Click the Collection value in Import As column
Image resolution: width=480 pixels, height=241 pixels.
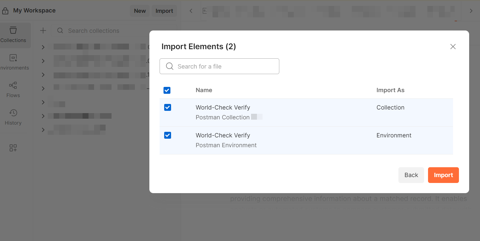pyautogui.click(x=391, y=108)
